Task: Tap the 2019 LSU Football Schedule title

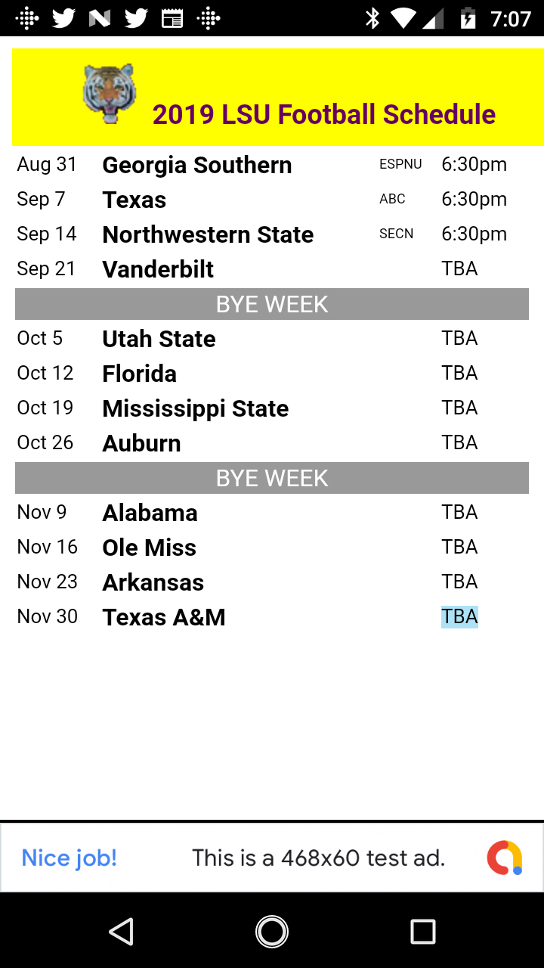Action: pos(324,114)
